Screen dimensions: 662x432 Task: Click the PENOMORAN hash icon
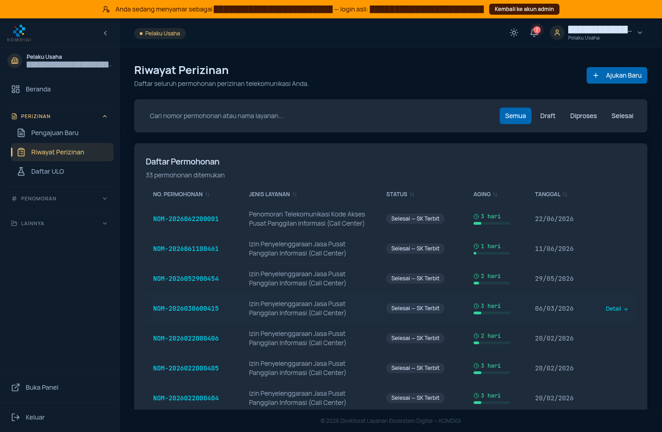click(14, 199)
